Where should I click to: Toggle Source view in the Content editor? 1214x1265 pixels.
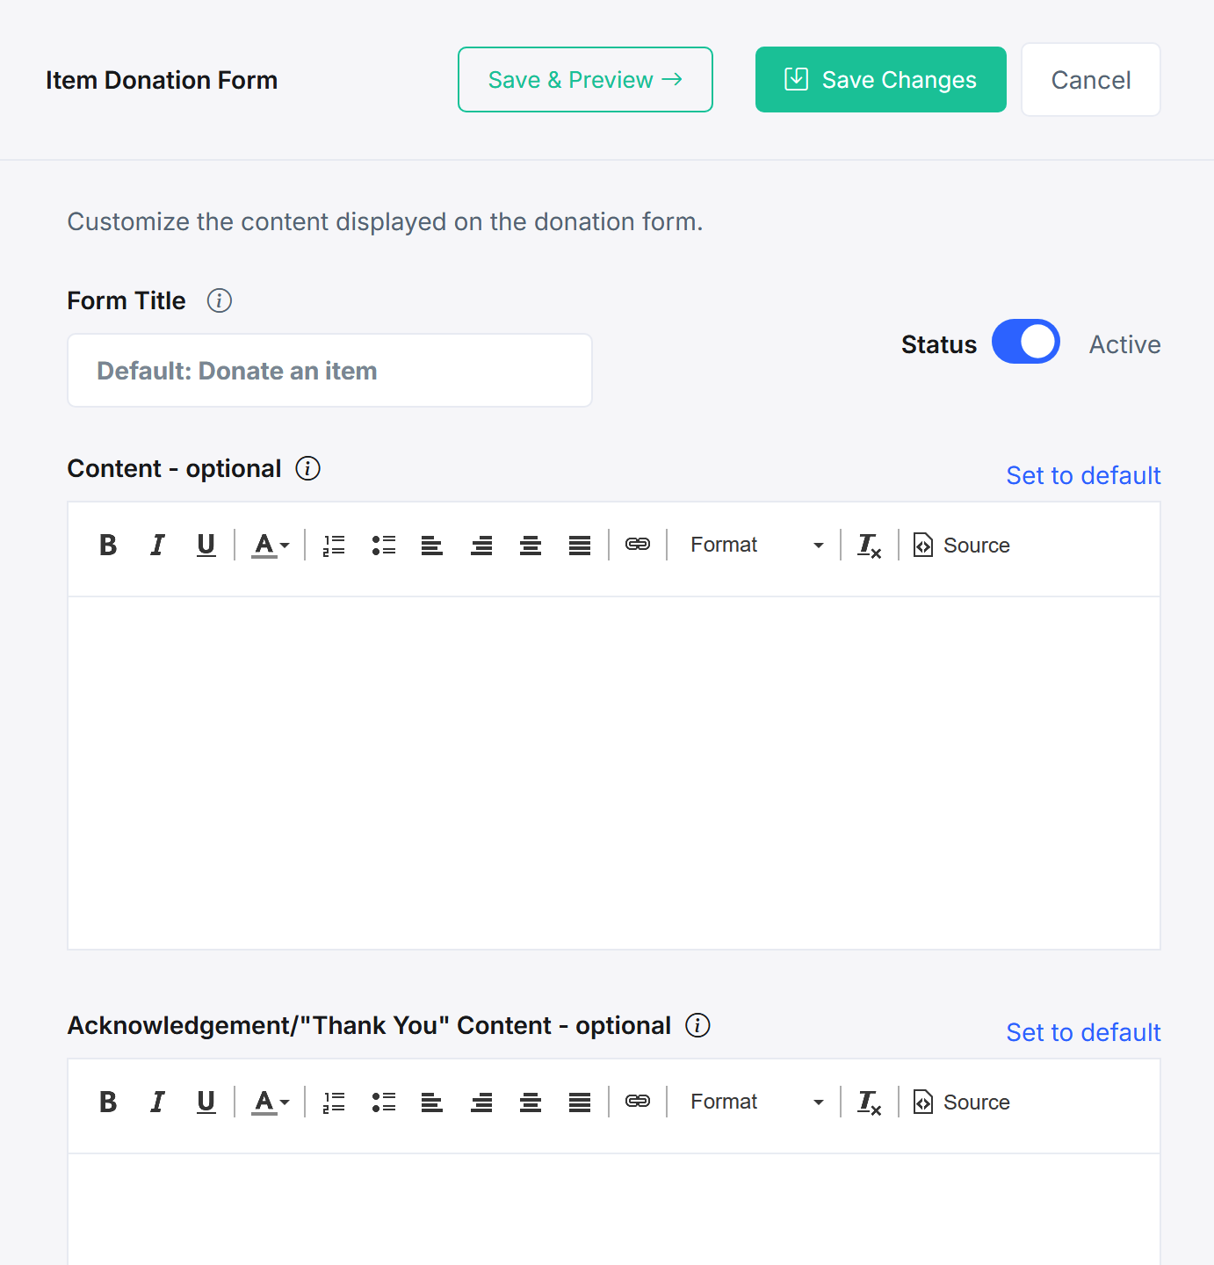962,546
